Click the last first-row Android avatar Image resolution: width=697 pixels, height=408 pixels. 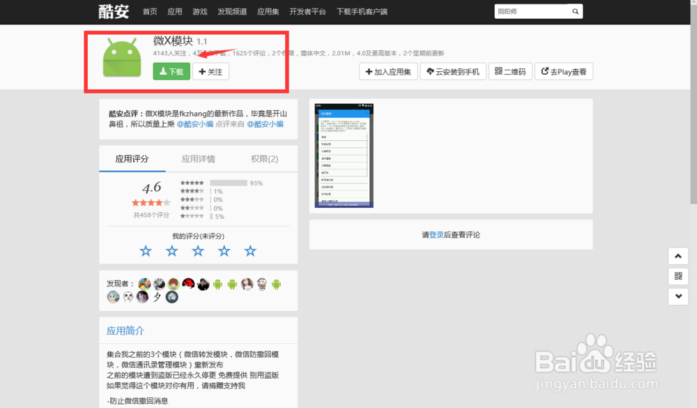276,284
